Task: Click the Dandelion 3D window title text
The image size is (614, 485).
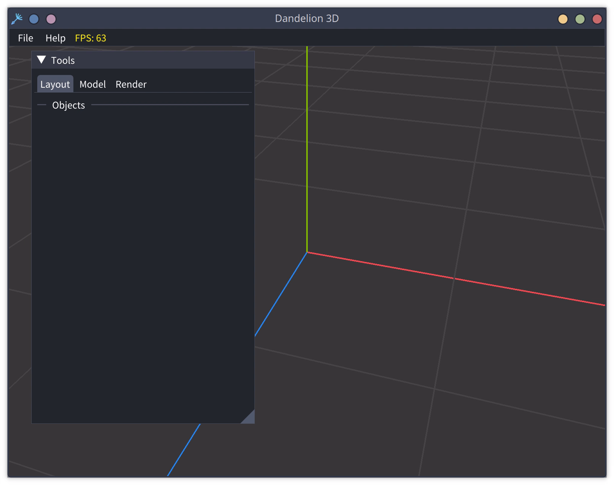Action: [x=307, y=19]
